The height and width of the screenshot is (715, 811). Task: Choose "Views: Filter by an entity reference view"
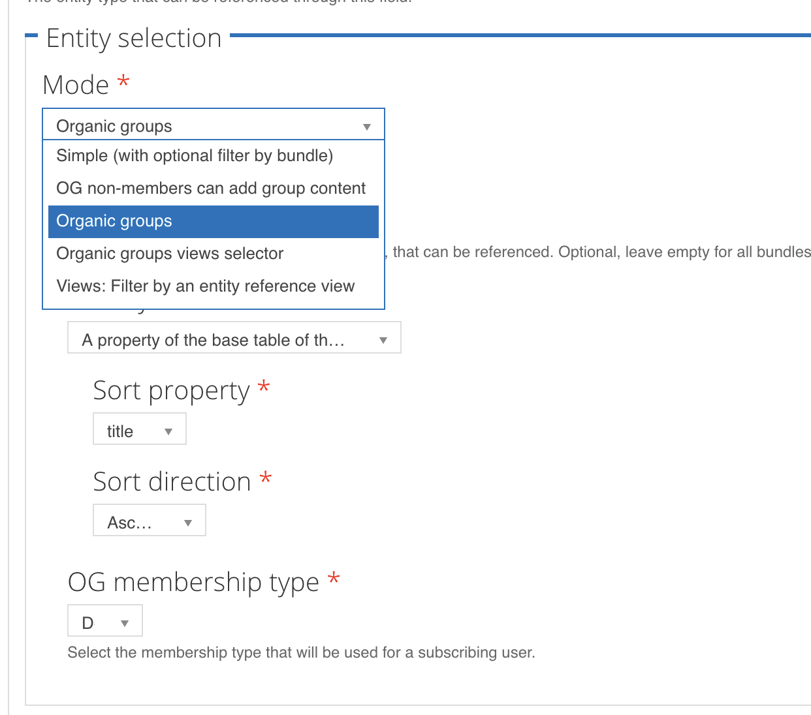205,286
